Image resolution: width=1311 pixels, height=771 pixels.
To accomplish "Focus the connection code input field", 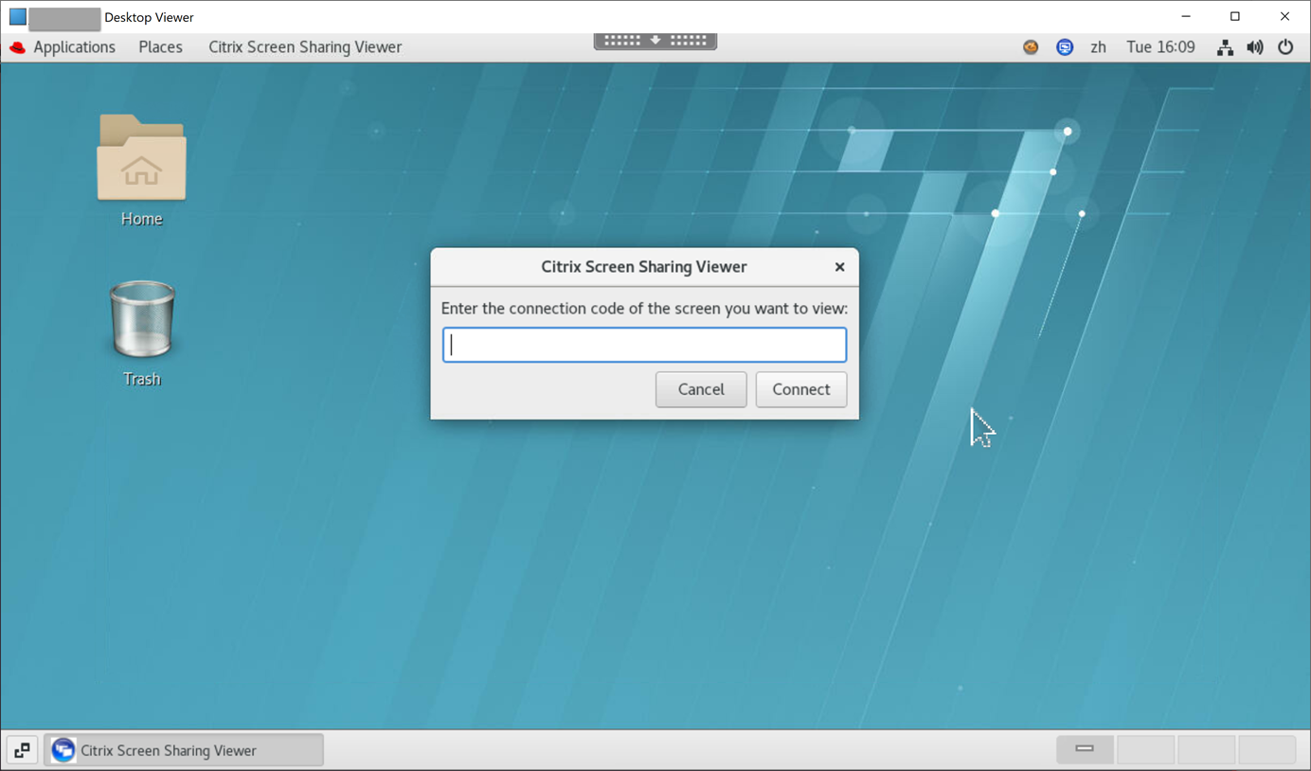I will (644, 345).
